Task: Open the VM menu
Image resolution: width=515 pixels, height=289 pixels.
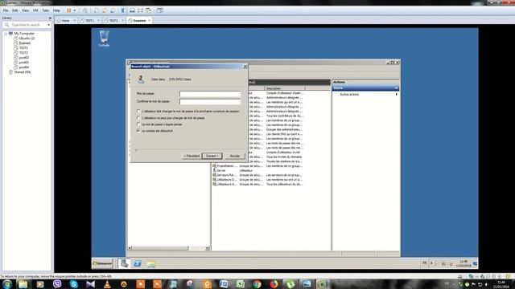Action: pos(35,10)
